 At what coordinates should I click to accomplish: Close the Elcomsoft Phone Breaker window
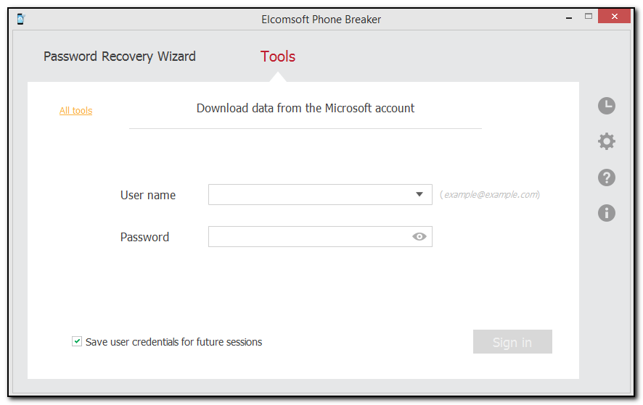[x=614, y=17]
